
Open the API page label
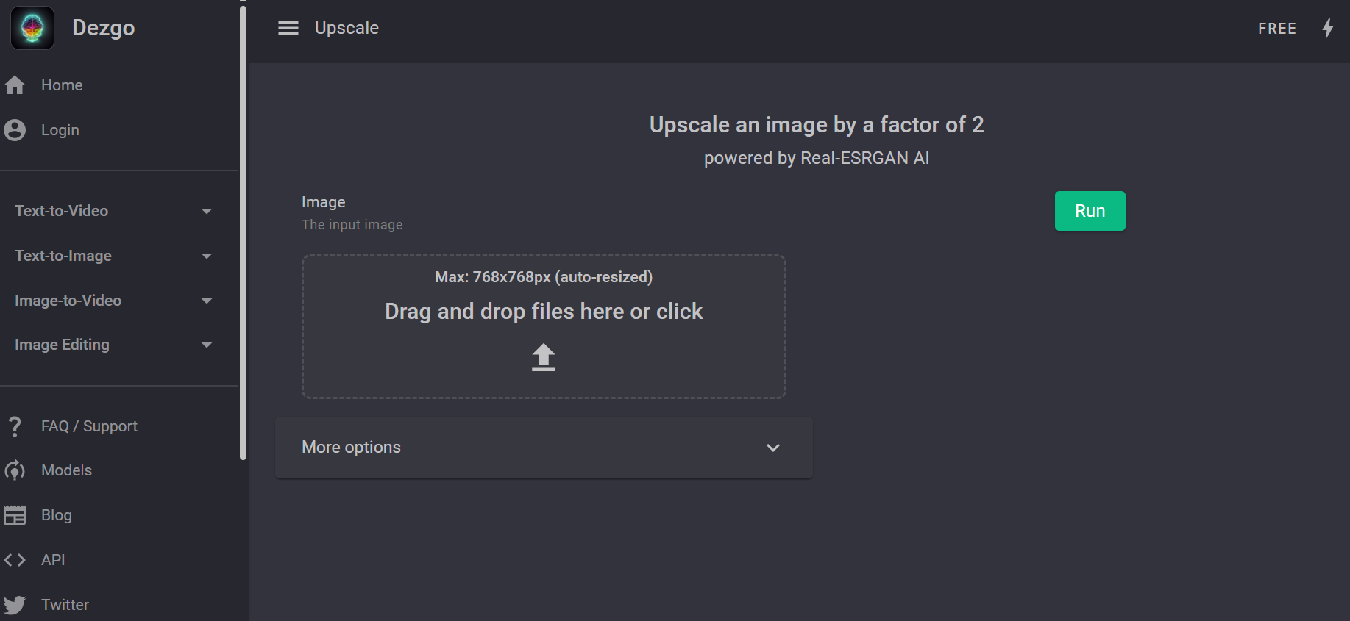point(53,560)
